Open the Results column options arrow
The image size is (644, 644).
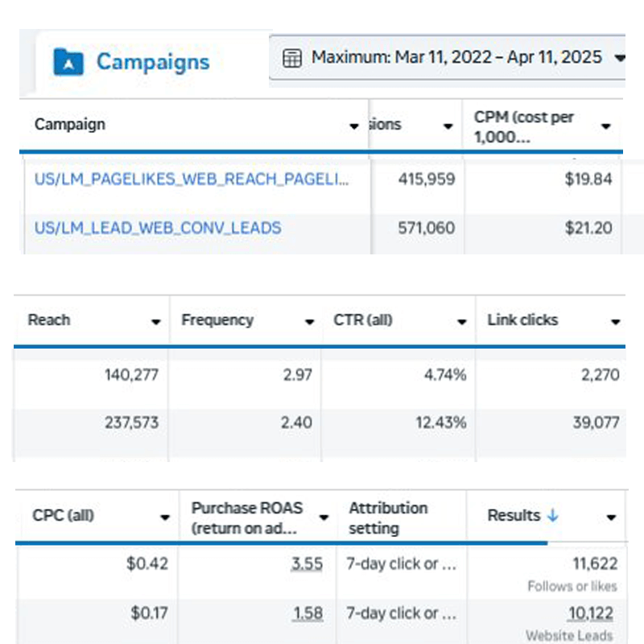click(611, 517)
